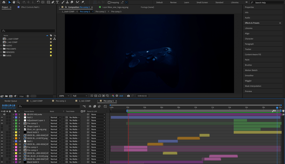Click the Delete trash icon in Project panel
Viewport: 285px width, 164px height.
point(28,96)
